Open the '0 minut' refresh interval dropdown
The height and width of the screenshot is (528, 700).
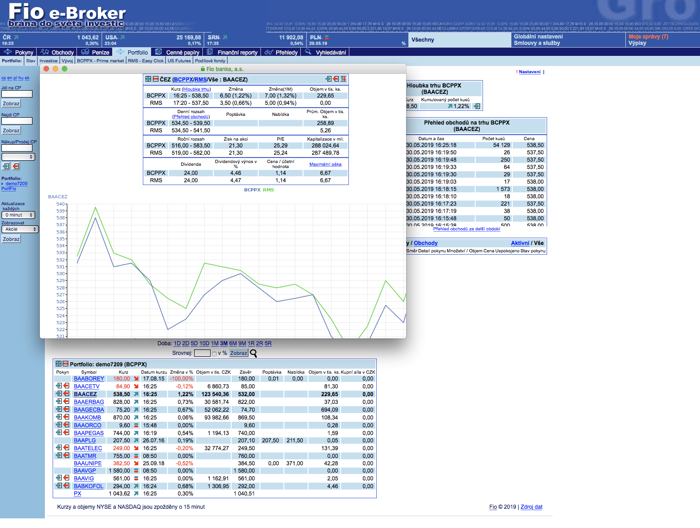pyautogui.click(x=18, y=215)
